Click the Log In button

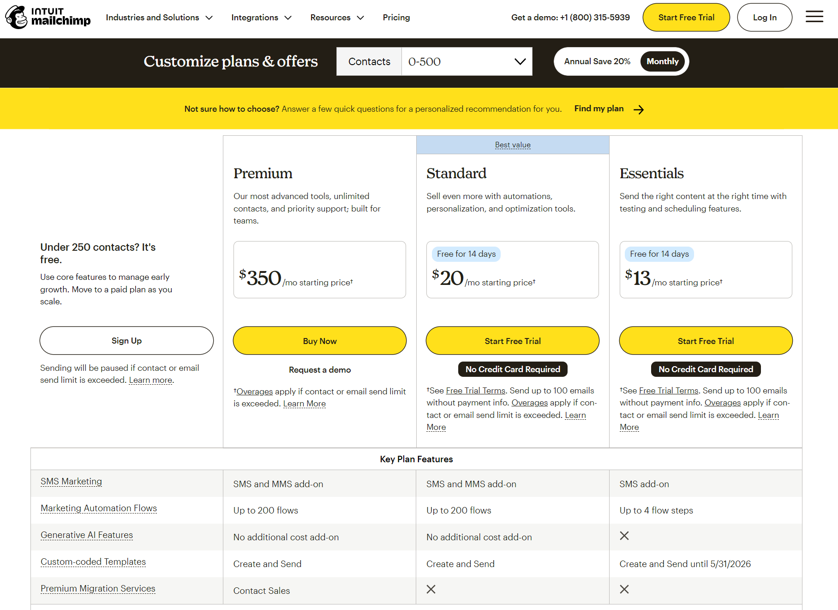[x=765, y=18]
